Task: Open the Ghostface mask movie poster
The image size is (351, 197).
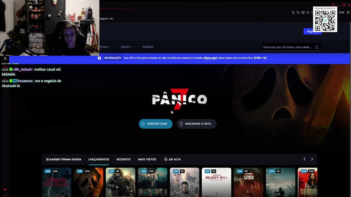Action: tap(89, 182)
